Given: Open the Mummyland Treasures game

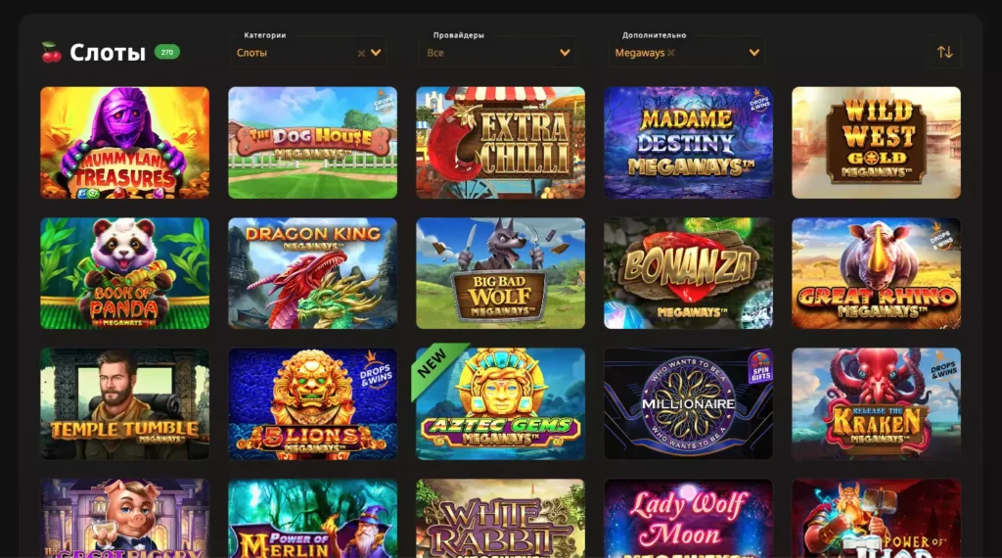Looking at the screenshot, I should (124, 143).
